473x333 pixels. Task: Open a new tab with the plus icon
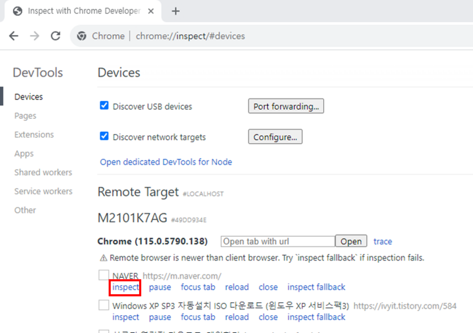tap(175, 11)
